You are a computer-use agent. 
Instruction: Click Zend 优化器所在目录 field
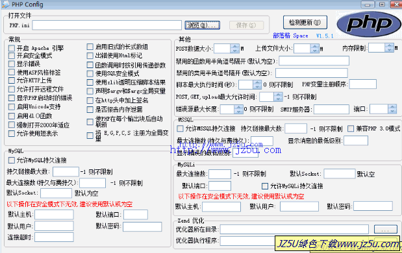click(x=294, y=230)
